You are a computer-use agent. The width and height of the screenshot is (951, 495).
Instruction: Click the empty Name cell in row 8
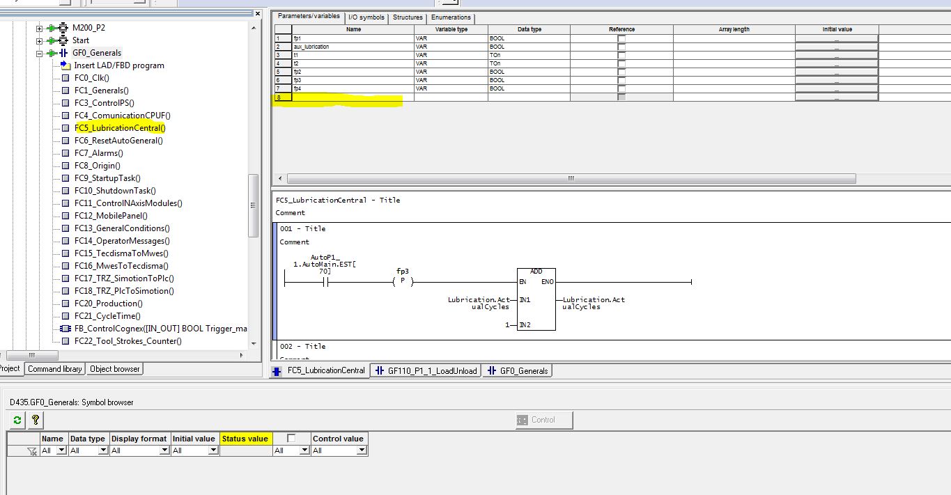pos(353,97)
